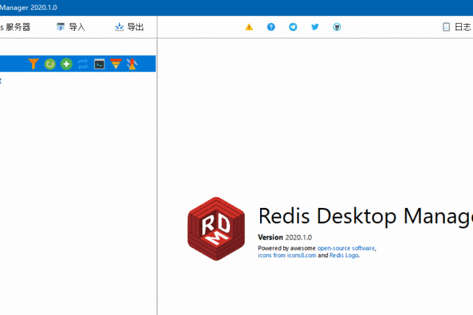
Task: Open the 日志 (Log) panel
Action: (457, 27)
